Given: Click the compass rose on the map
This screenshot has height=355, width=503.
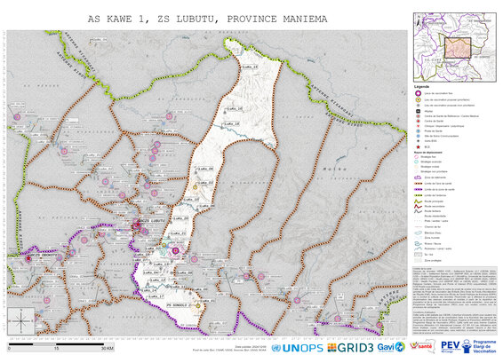Looking at the screenshot, I should [20, 320].
